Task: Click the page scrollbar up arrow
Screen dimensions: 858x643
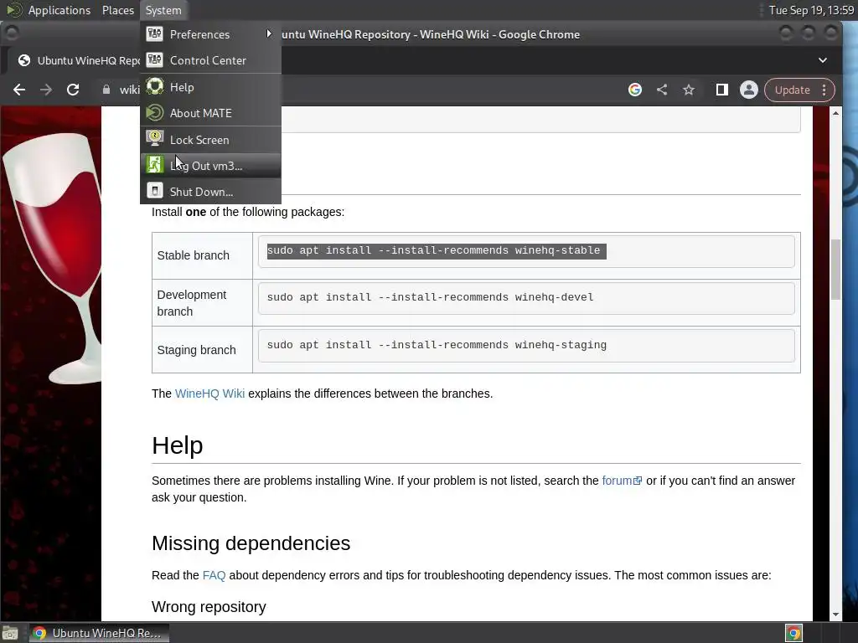Action: point(835,113)
